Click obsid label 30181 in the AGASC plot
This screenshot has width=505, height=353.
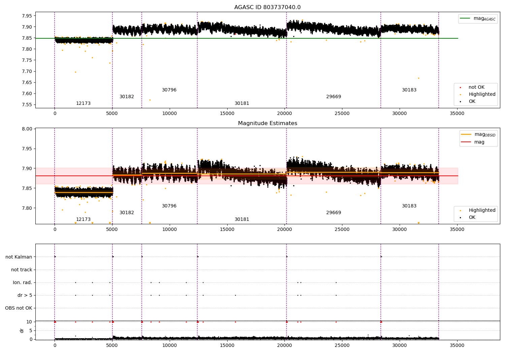click(242, 104)
